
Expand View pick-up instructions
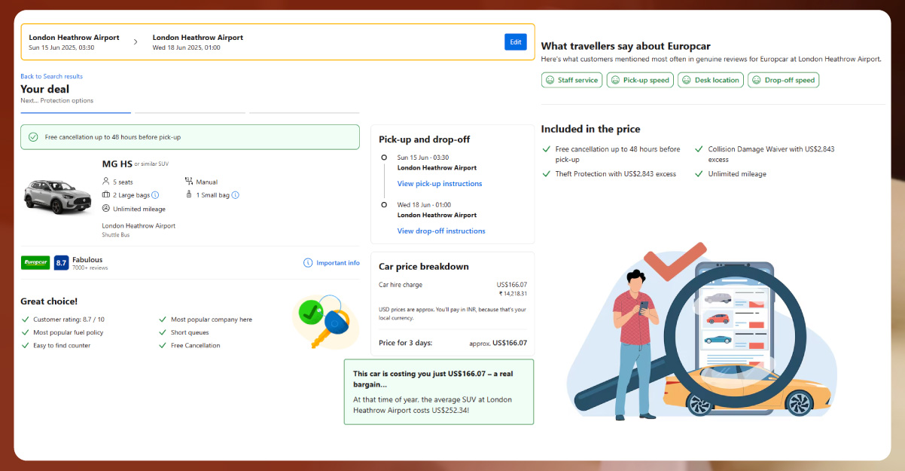point(440,184)
